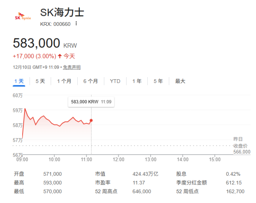The height and width of the screenshot is (203, 256).
Task: Switch to the 6 个月 range tab
Action: (x=91, y=81)
